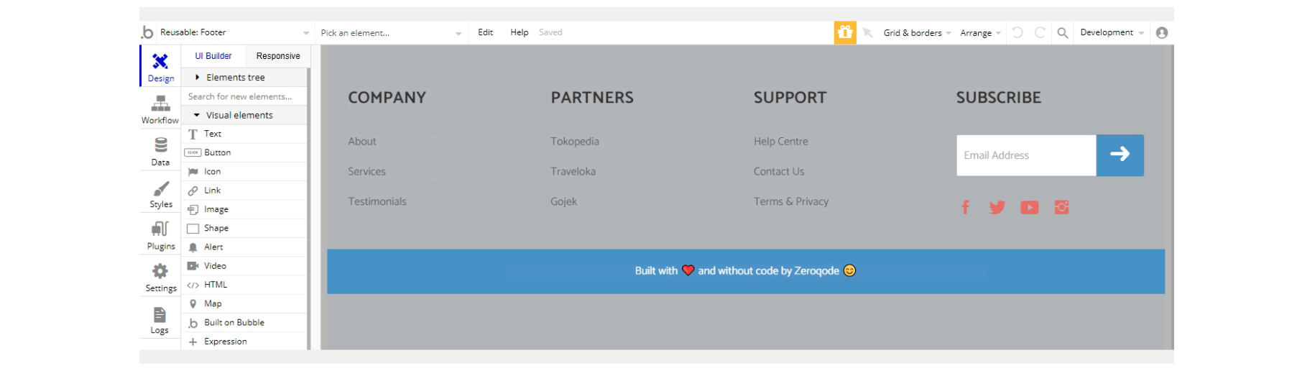Open the Logs tab in sidebar

pyautogui.click(x=160, y=319)
